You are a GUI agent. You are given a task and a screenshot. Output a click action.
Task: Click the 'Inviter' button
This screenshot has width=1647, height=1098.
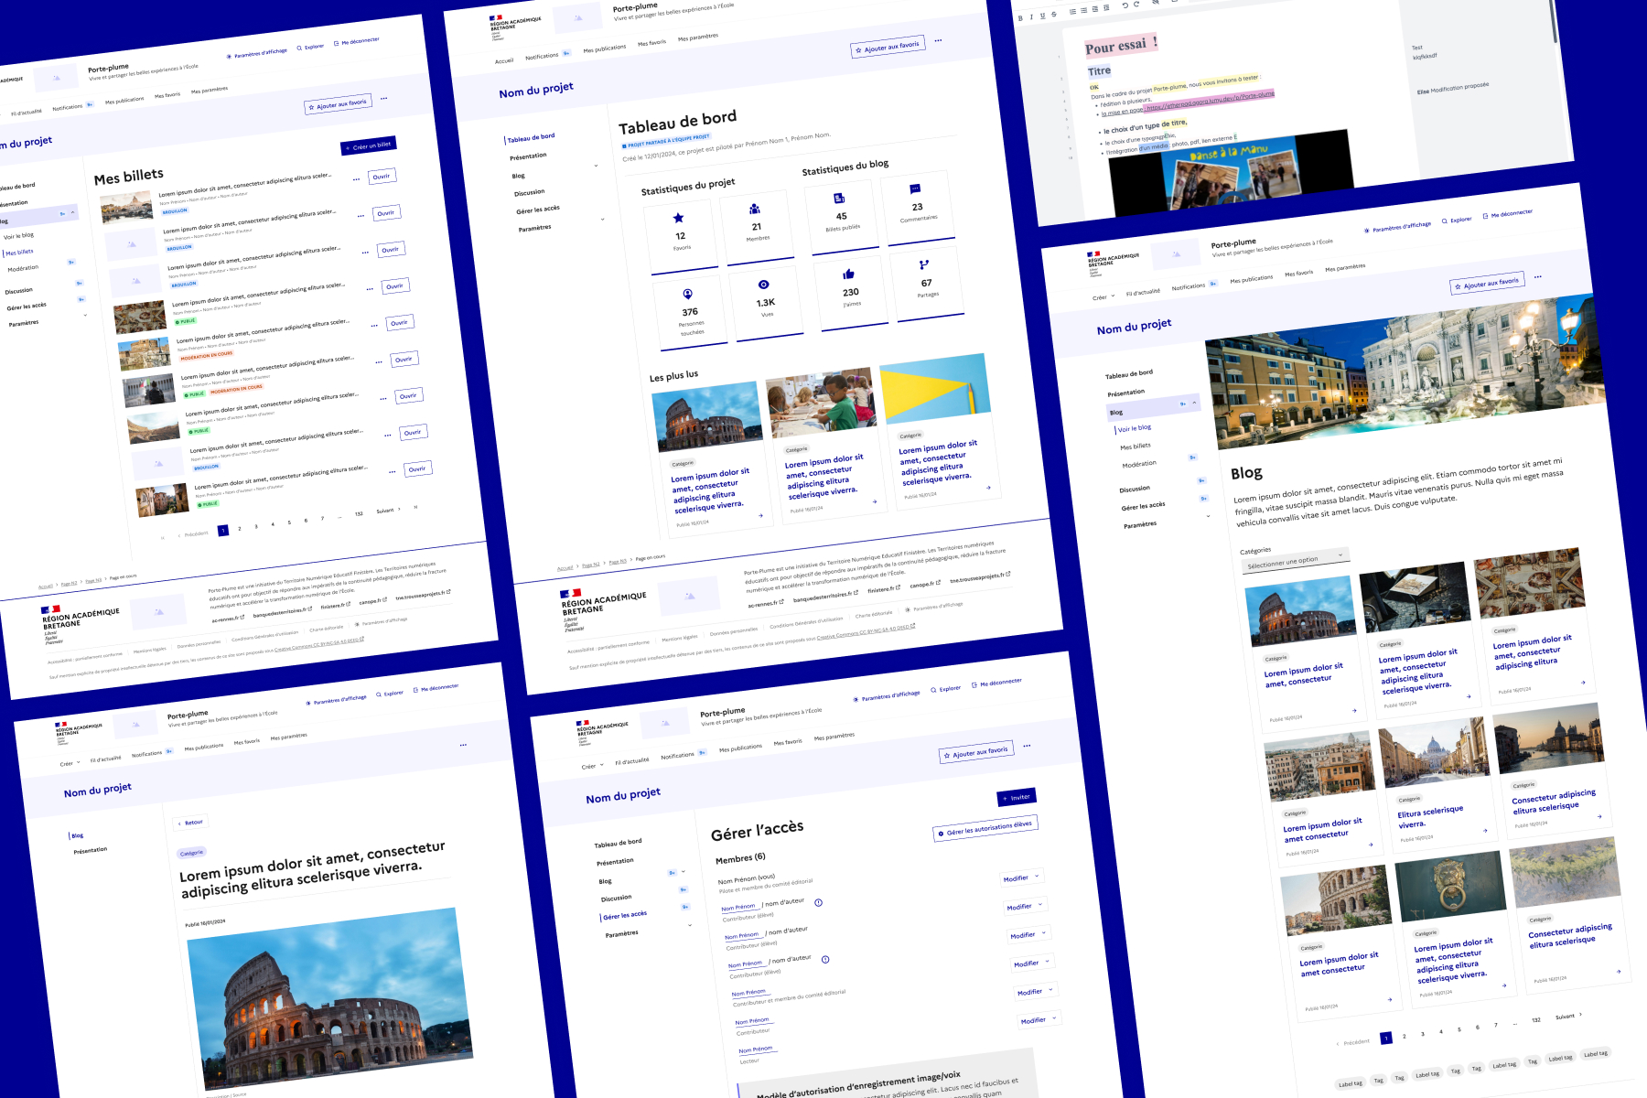coord(1016,797)
